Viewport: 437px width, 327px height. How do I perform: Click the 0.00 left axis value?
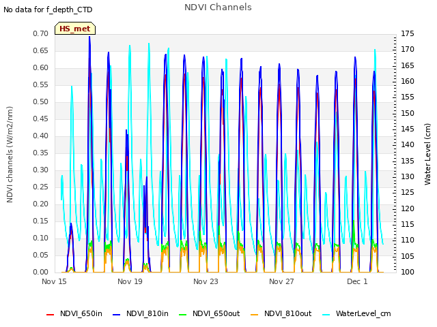(x=41, y=272)
